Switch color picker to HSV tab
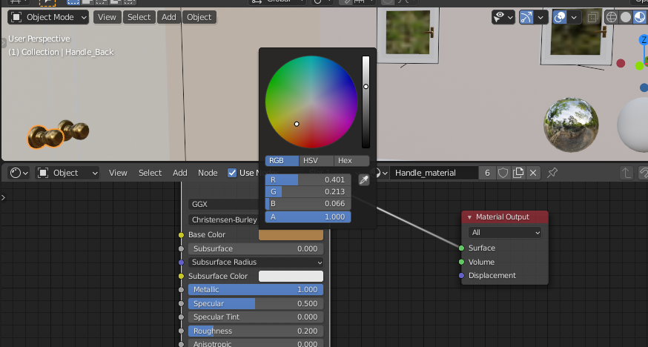This screenshot has width=648, height=347. click(316, 161)
